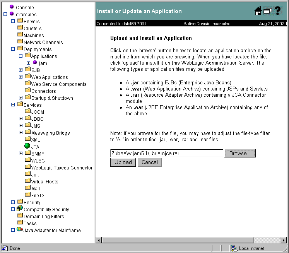
Task: Expand the JDBC node
Action: [x=21, y=118]
